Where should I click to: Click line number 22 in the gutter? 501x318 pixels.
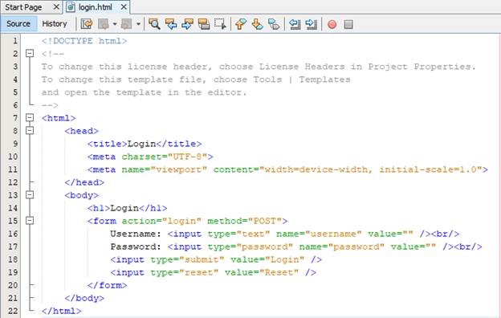click(13, 311)
